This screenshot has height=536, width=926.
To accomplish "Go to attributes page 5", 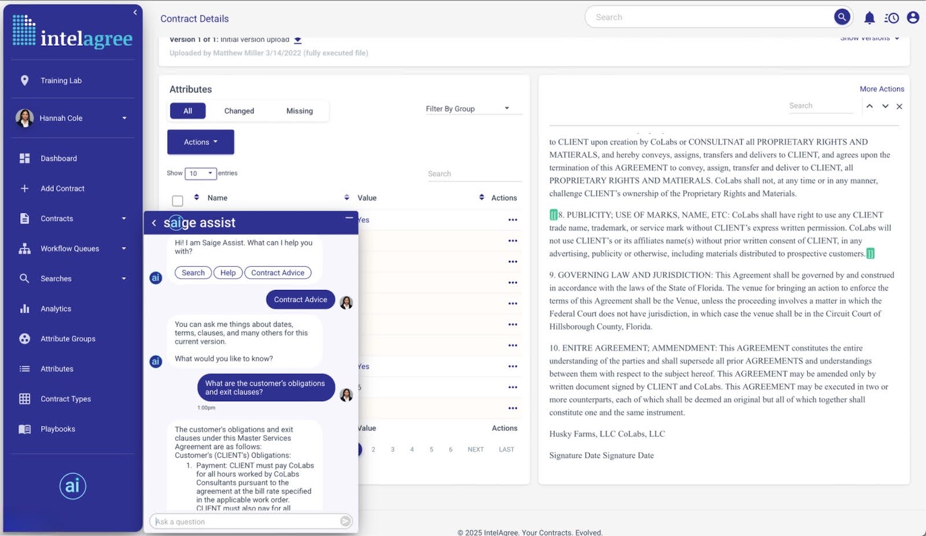I will 431,449.
